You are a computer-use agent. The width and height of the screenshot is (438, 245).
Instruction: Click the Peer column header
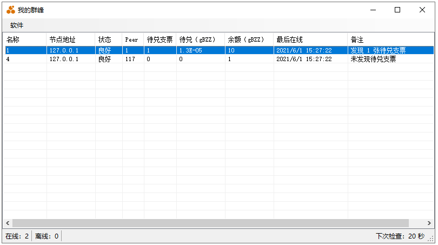click(132, 39)
